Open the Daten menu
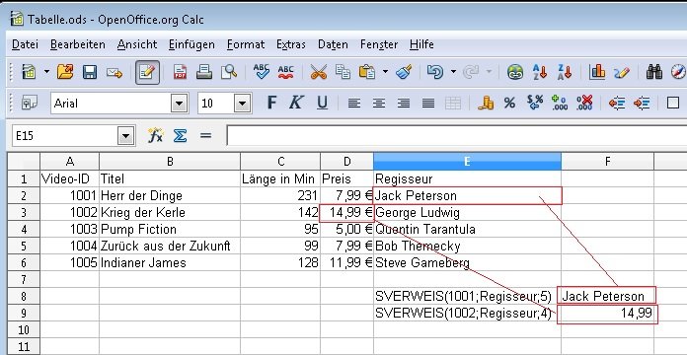Image resolution: width=687 pixels, height=355 pixels. pyautogui.click(x=333, y=44)
